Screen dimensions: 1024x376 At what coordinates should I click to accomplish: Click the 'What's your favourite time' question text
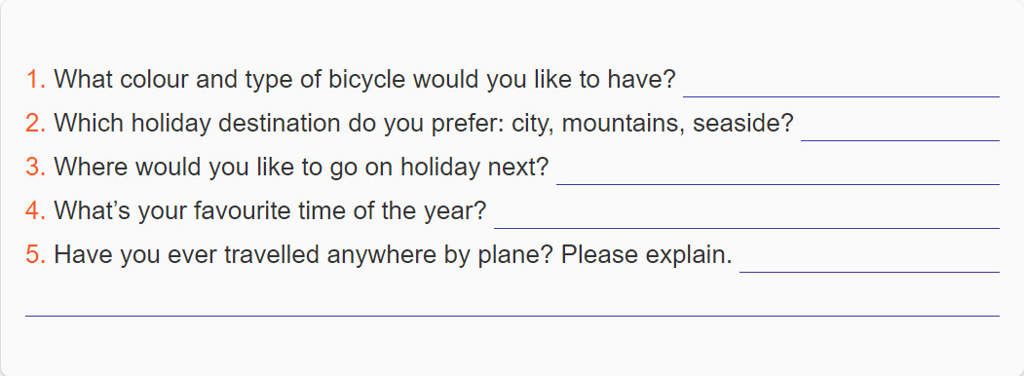pos(270,211)
